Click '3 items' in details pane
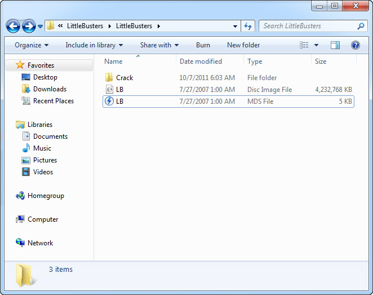The image size is (373, 295). (61, 269)
